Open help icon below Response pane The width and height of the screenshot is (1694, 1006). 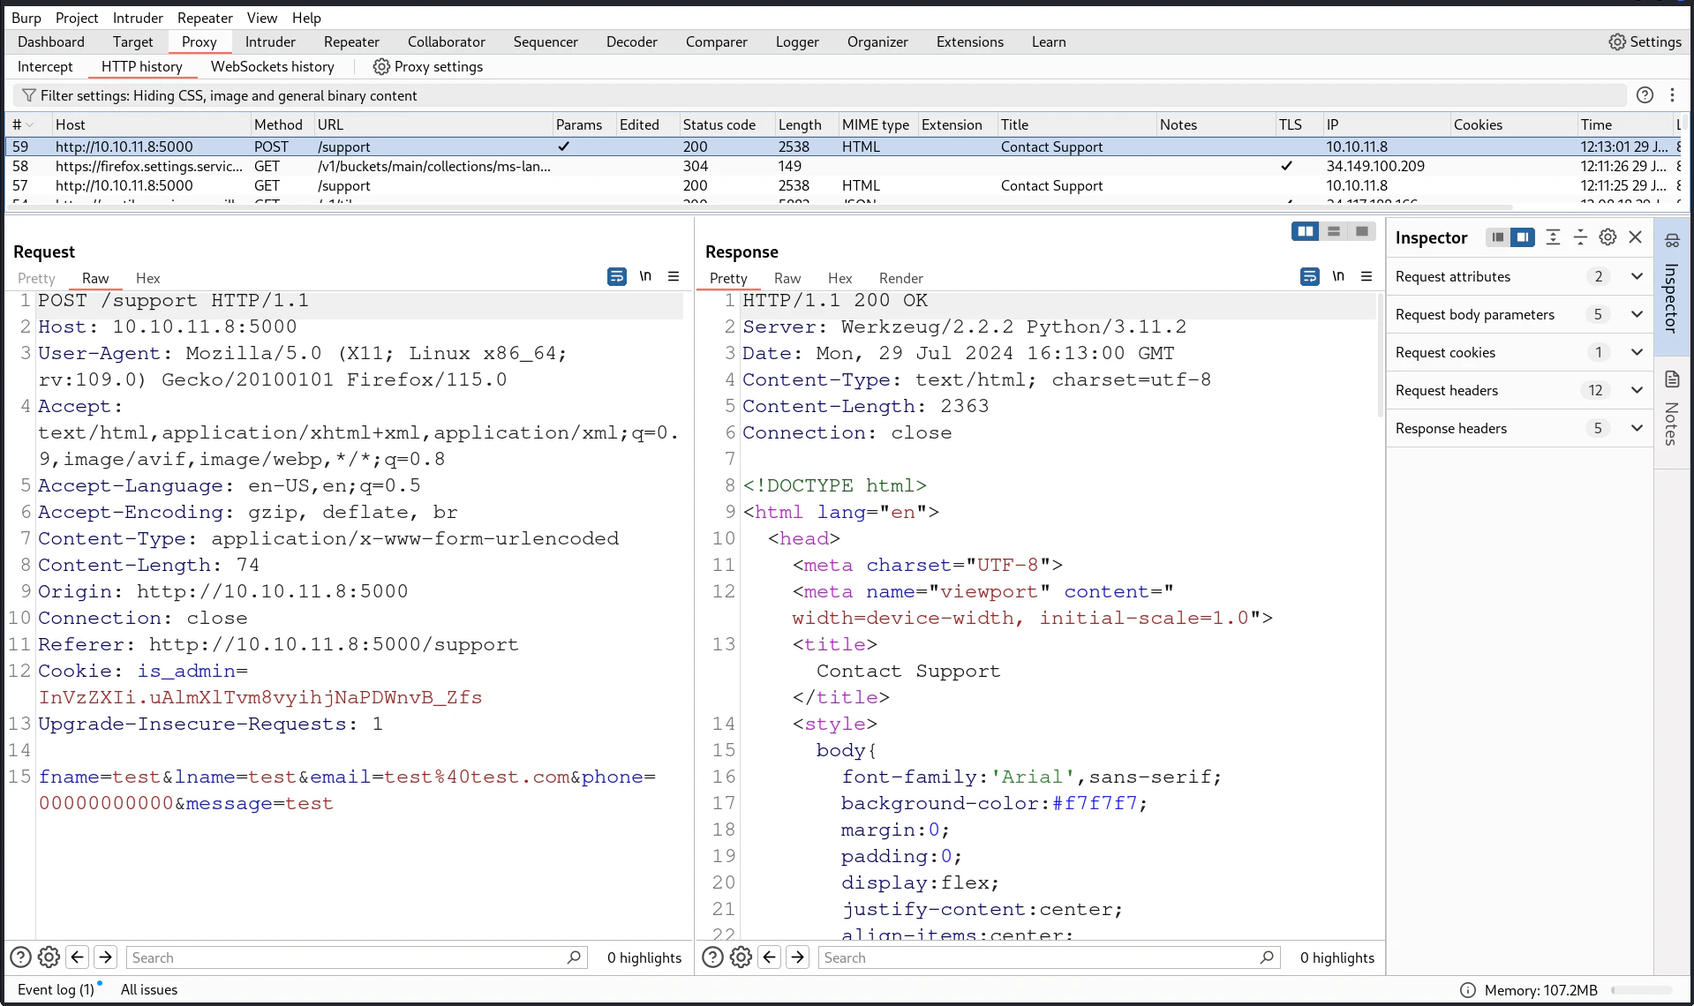click(x=712, y=957)
